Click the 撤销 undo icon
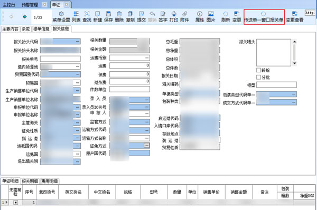The image size is (317, 210). point(152,16)
